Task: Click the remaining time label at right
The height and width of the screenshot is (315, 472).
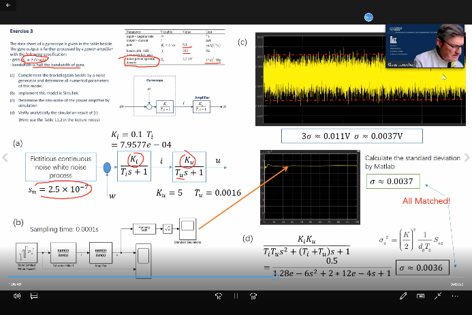Action: 457,283
